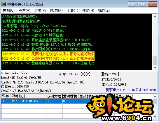The image size is (159, 123).
Task: Click the Hum0/0 Mon2/3 UsrRot status line
Action: [x=43, y=82]
